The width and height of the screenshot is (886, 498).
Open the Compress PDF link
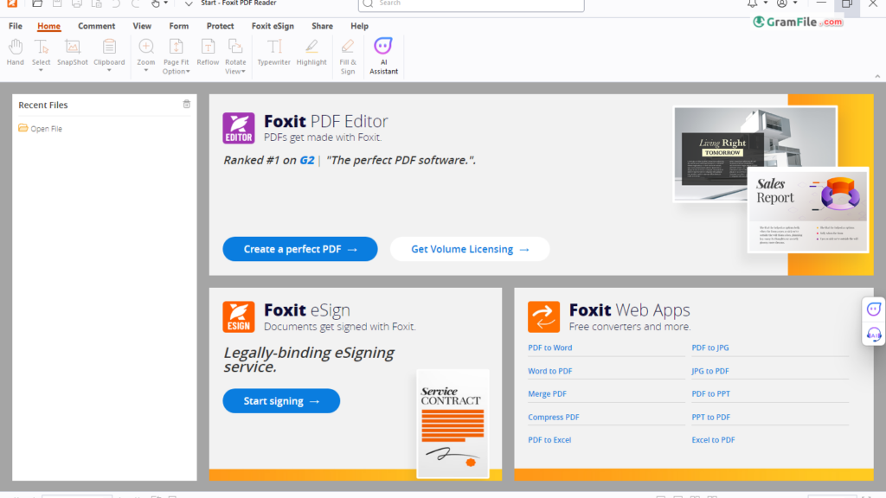(x=553, y=418)
